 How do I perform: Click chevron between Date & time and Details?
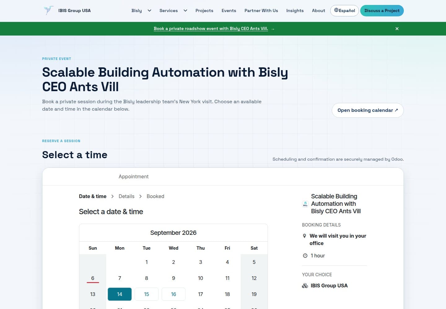(112, 197)
